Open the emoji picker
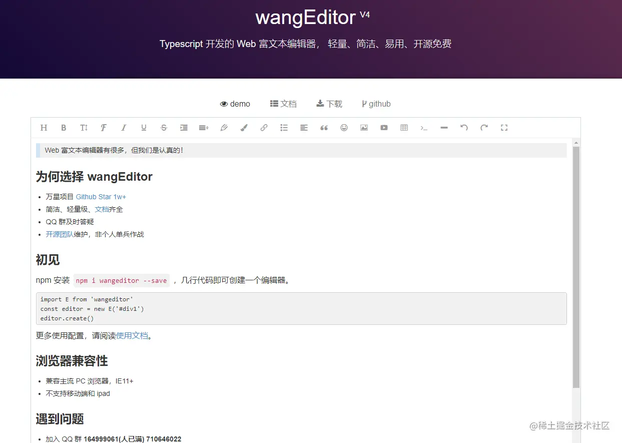 344,128
